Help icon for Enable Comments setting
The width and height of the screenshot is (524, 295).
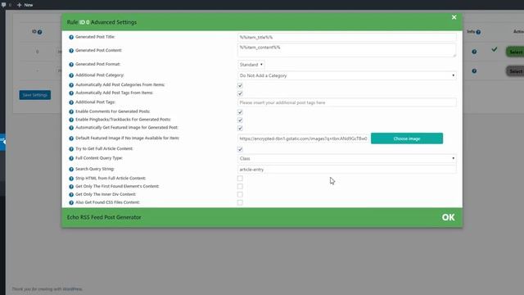click(71, 111)
